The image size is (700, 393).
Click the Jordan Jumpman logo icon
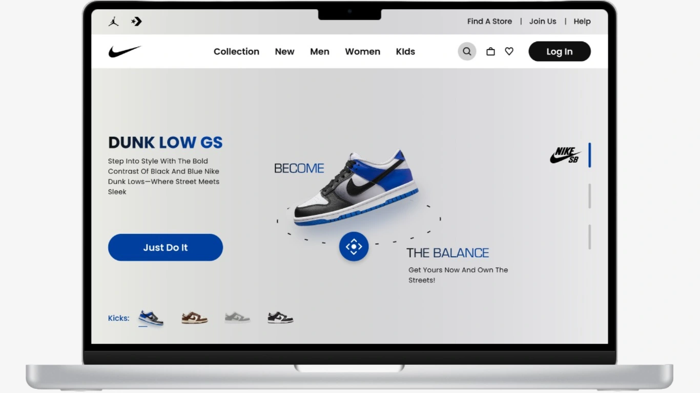(x=114, y=21)
